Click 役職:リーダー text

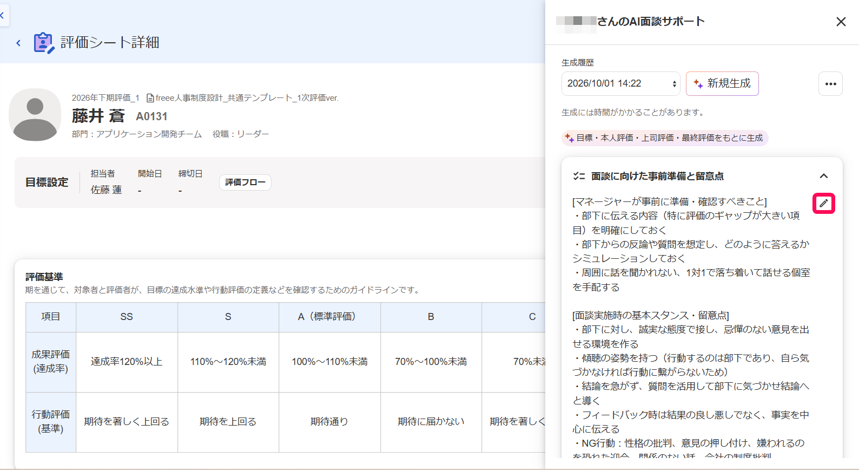[241, 134]
